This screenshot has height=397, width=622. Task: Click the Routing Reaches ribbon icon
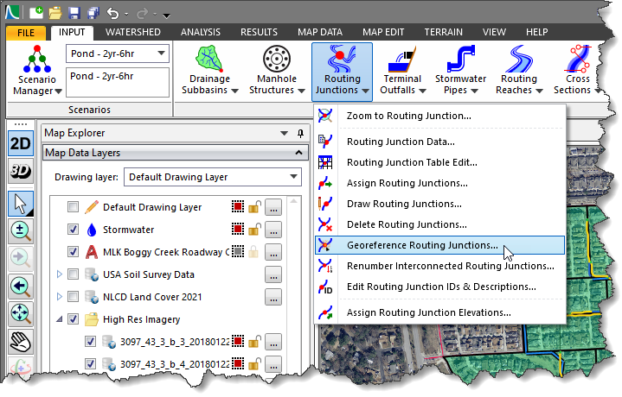point(518,61)
